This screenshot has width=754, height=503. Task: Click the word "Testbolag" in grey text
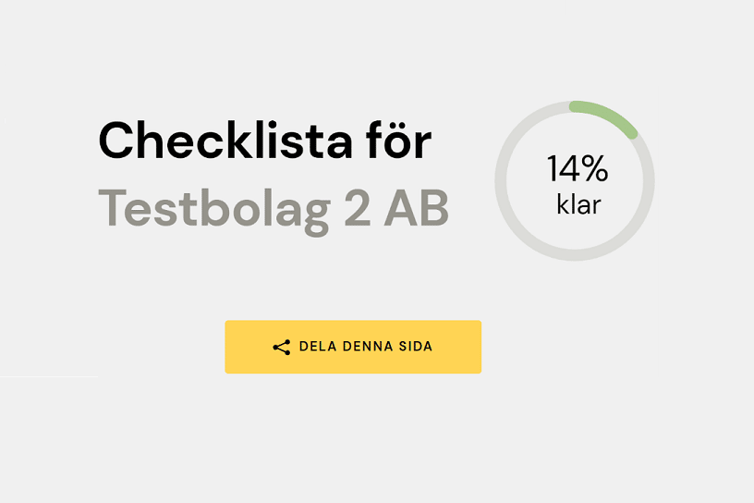tap(213, 210)
